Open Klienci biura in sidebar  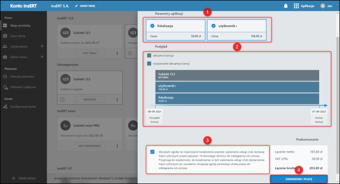click(x=19, y=57)
